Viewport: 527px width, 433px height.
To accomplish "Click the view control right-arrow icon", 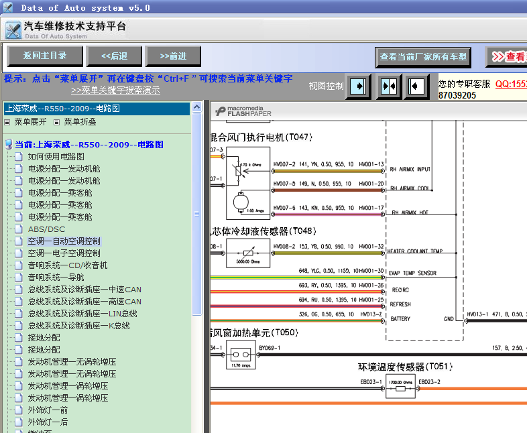I will (x=358, y=86).
